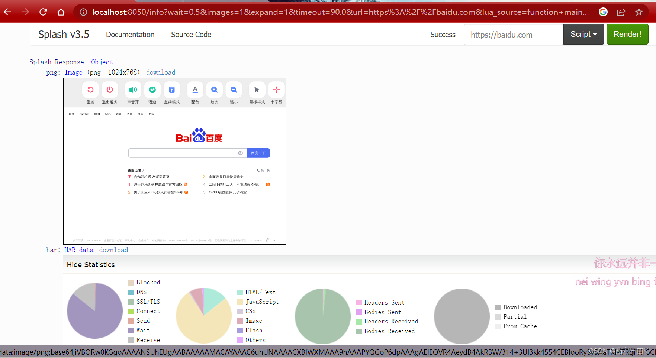The width and height of the screenshot is (656, 358).
Task: Click the 声音开 sound icon
Action: [x=133, y=90]
